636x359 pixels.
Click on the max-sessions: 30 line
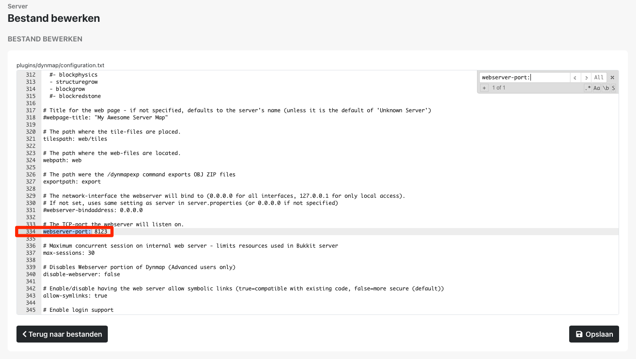click(69, 253)
